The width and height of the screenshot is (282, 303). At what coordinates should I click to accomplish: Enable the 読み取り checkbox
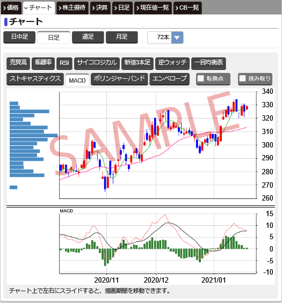tap(242, 78)
